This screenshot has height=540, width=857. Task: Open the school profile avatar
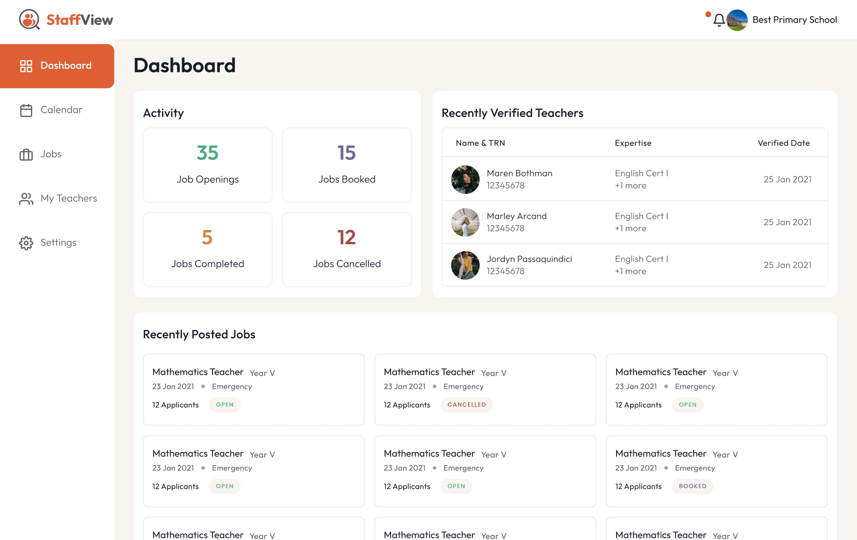(x=737, y=20)
